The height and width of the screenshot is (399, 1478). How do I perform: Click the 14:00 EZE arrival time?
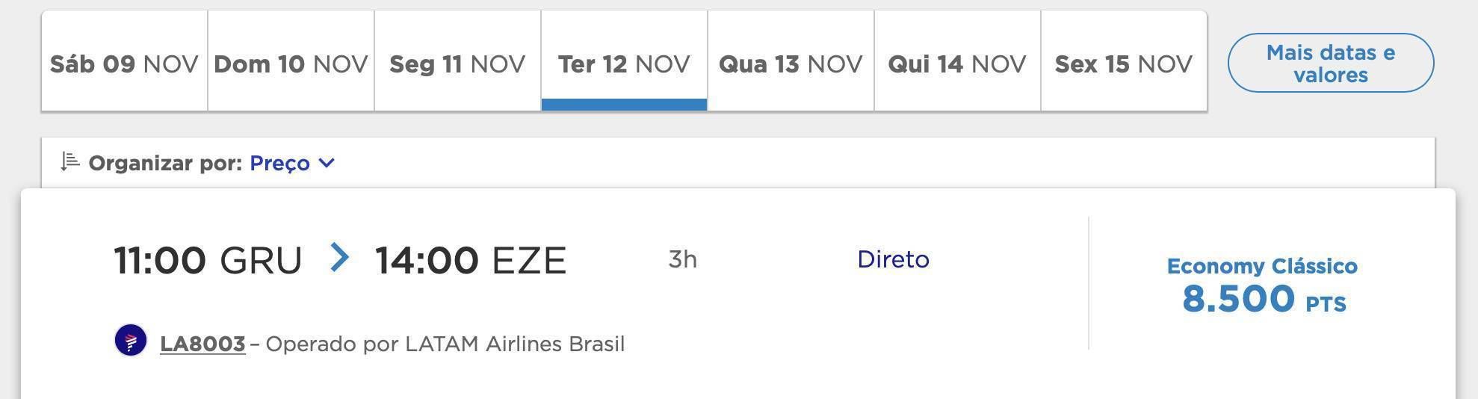(471, 261)
